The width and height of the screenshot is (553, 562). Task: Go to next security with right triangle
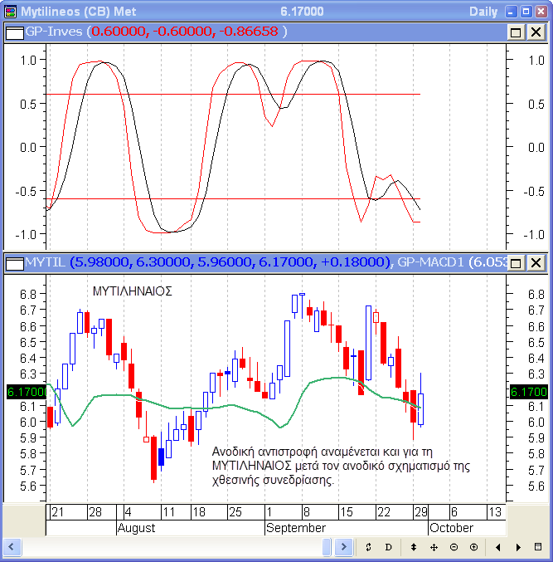(x=518, y=548)
